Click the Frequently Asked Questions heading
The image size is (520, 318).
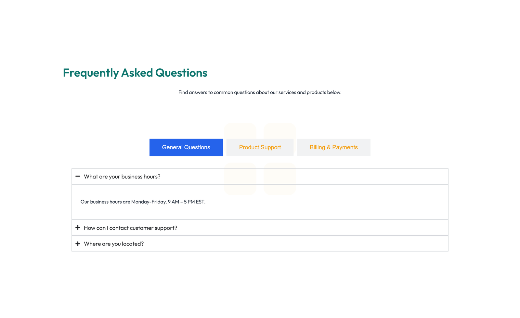pos(135,73)
